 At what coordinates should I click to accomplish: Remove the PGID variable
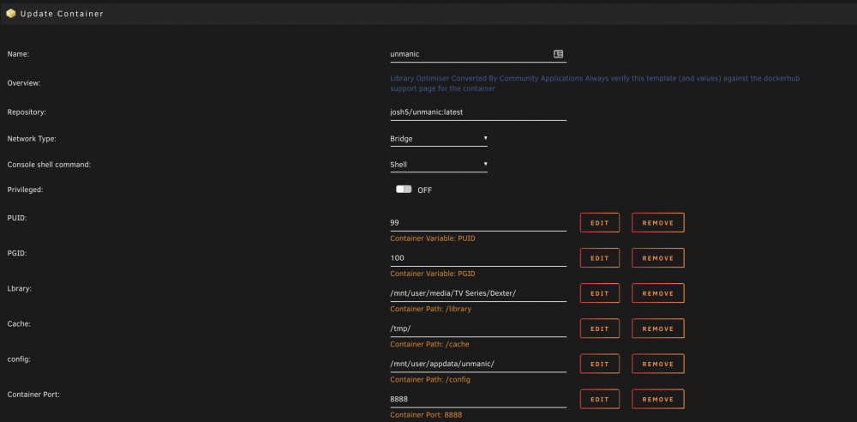(x=658, y=258)
